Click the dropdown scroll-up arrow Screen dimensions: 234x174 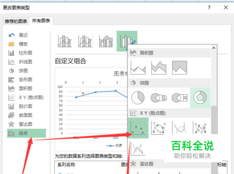tap(214, 48)
